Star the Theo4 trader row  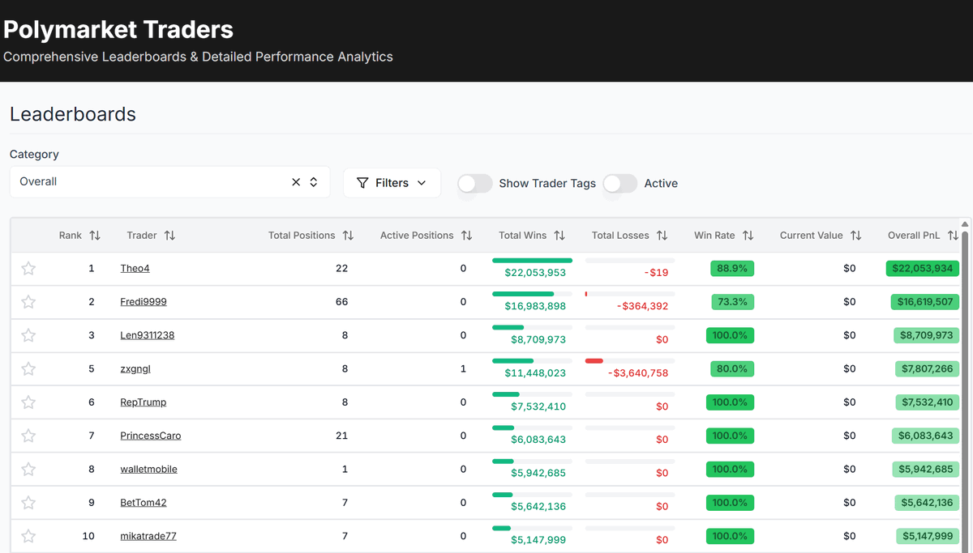click(28, 269)
